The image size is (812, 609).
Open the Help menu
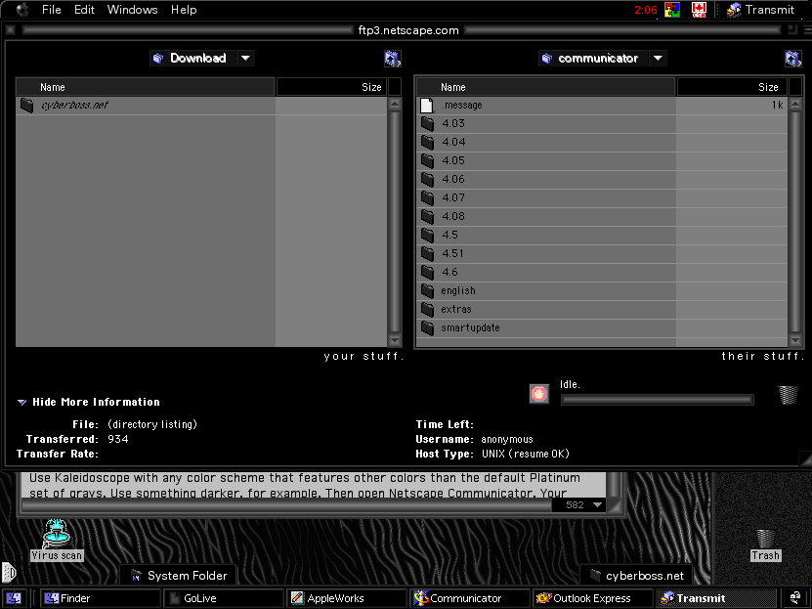tap(184, 10)
